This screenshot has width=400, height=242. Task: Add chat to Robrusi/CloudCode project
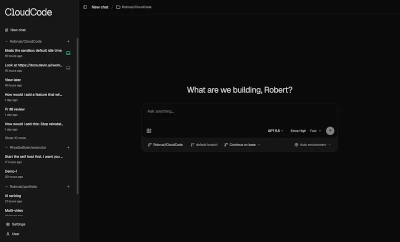(68, 41)
